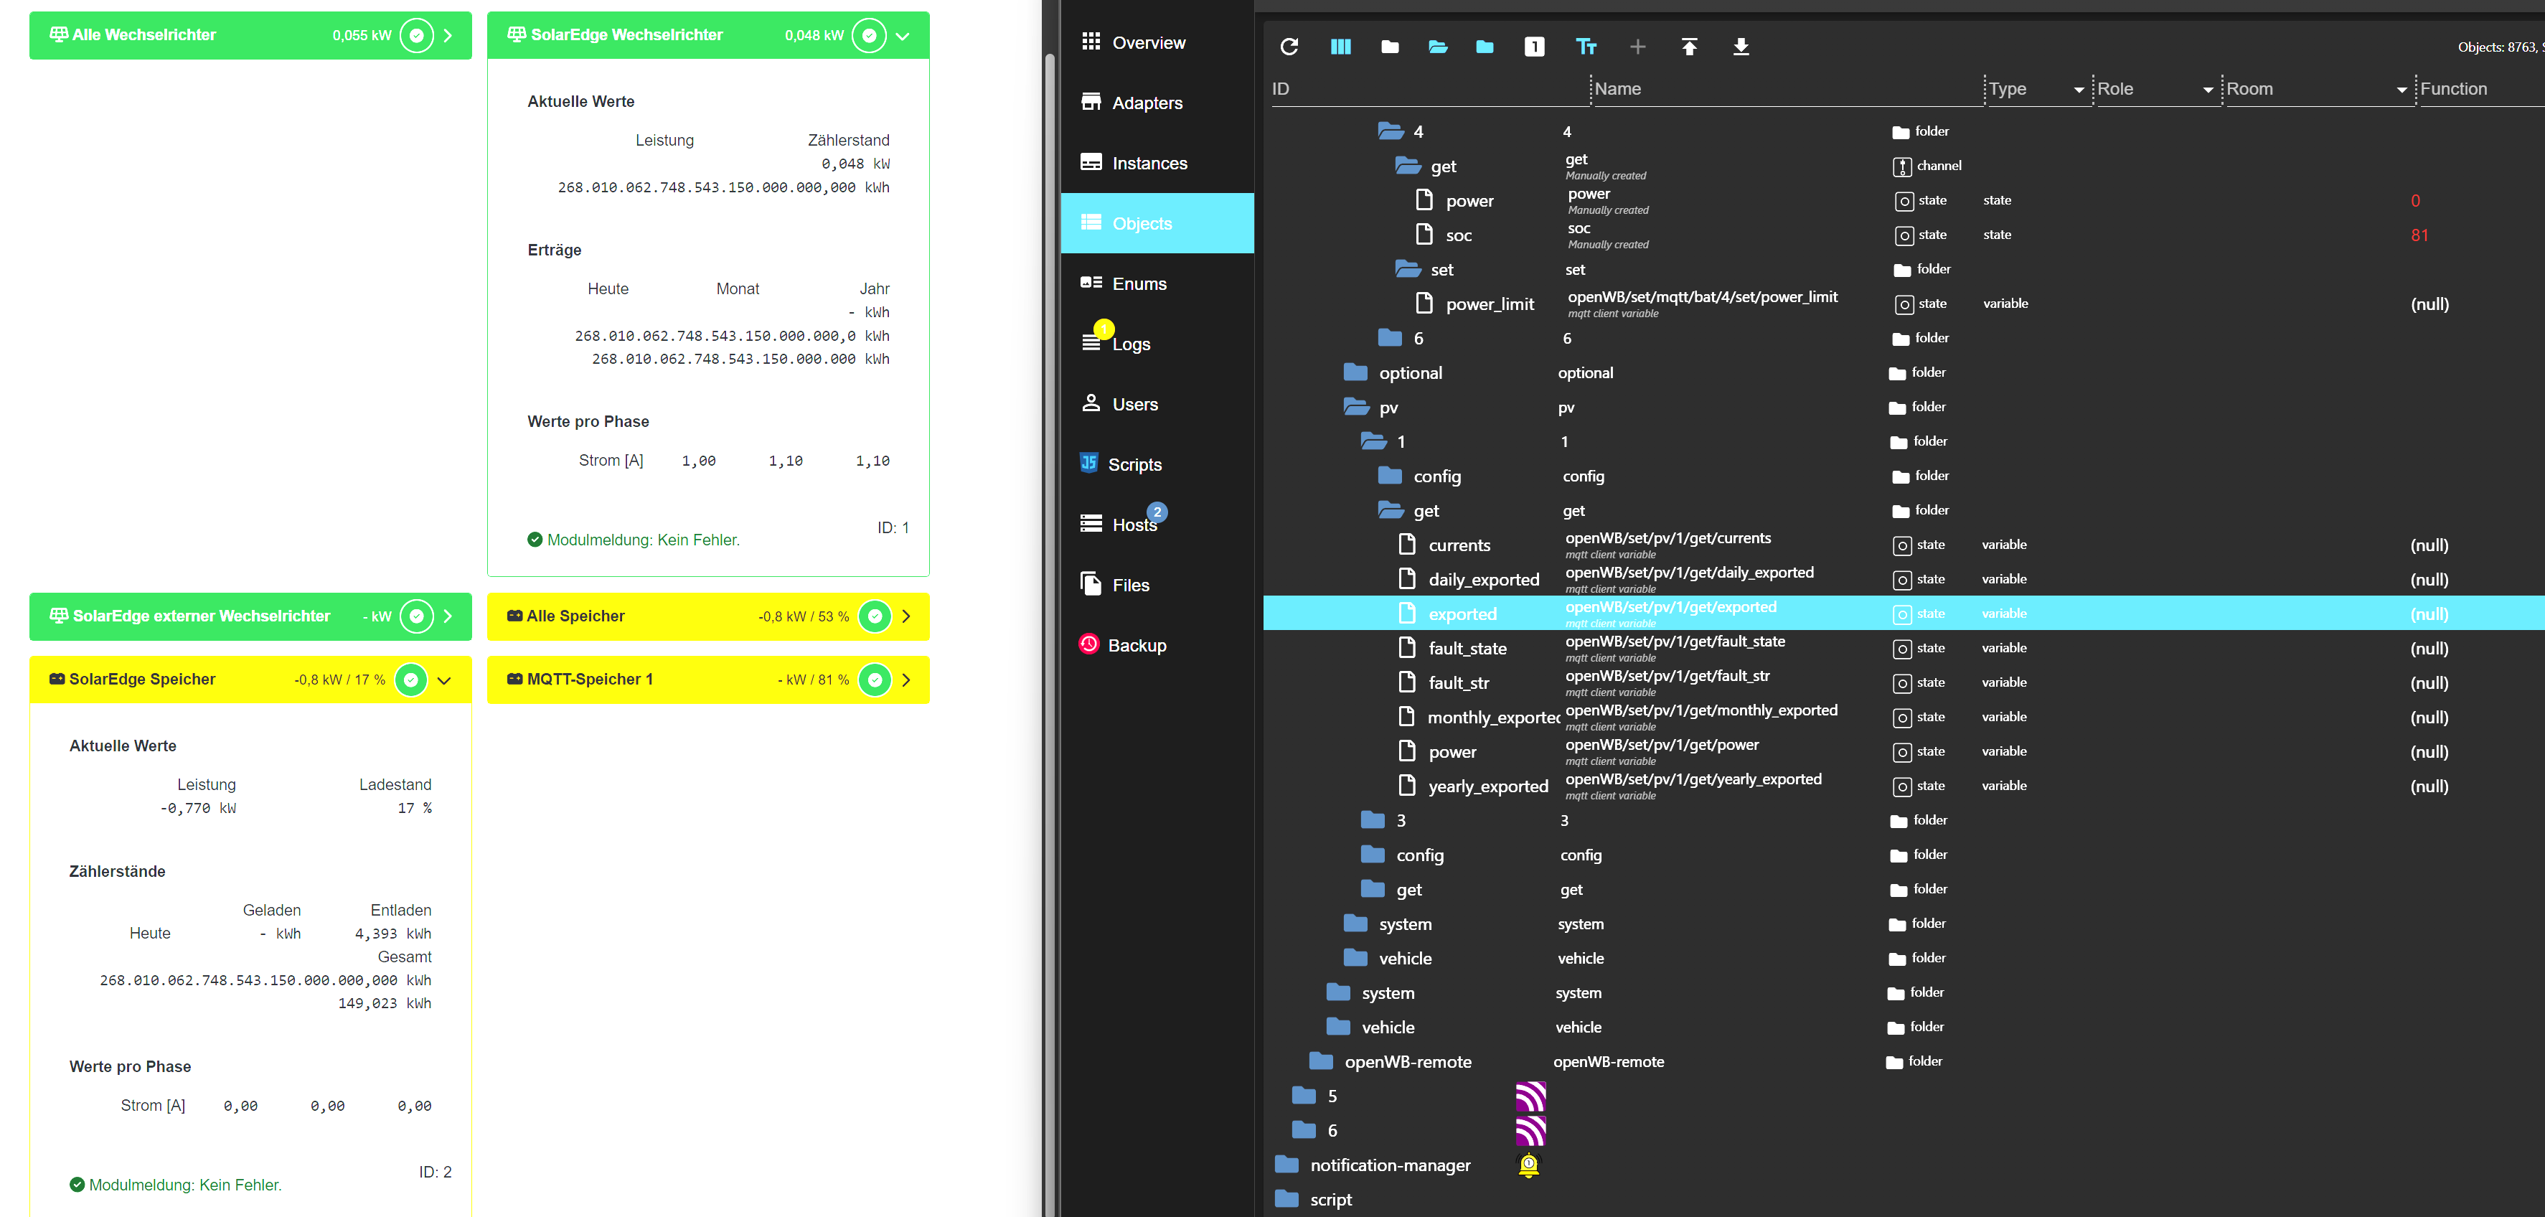Refresh the objects tree

coord(1289,47)
